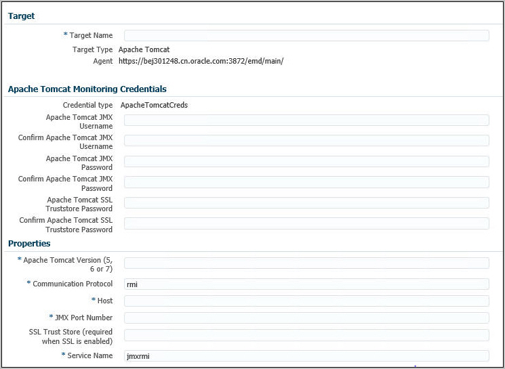Click the 'Apache Tomcat Version (5, 6 or 7)' label
This screenshot has height=369, width=505.
[x=68, y=265]
